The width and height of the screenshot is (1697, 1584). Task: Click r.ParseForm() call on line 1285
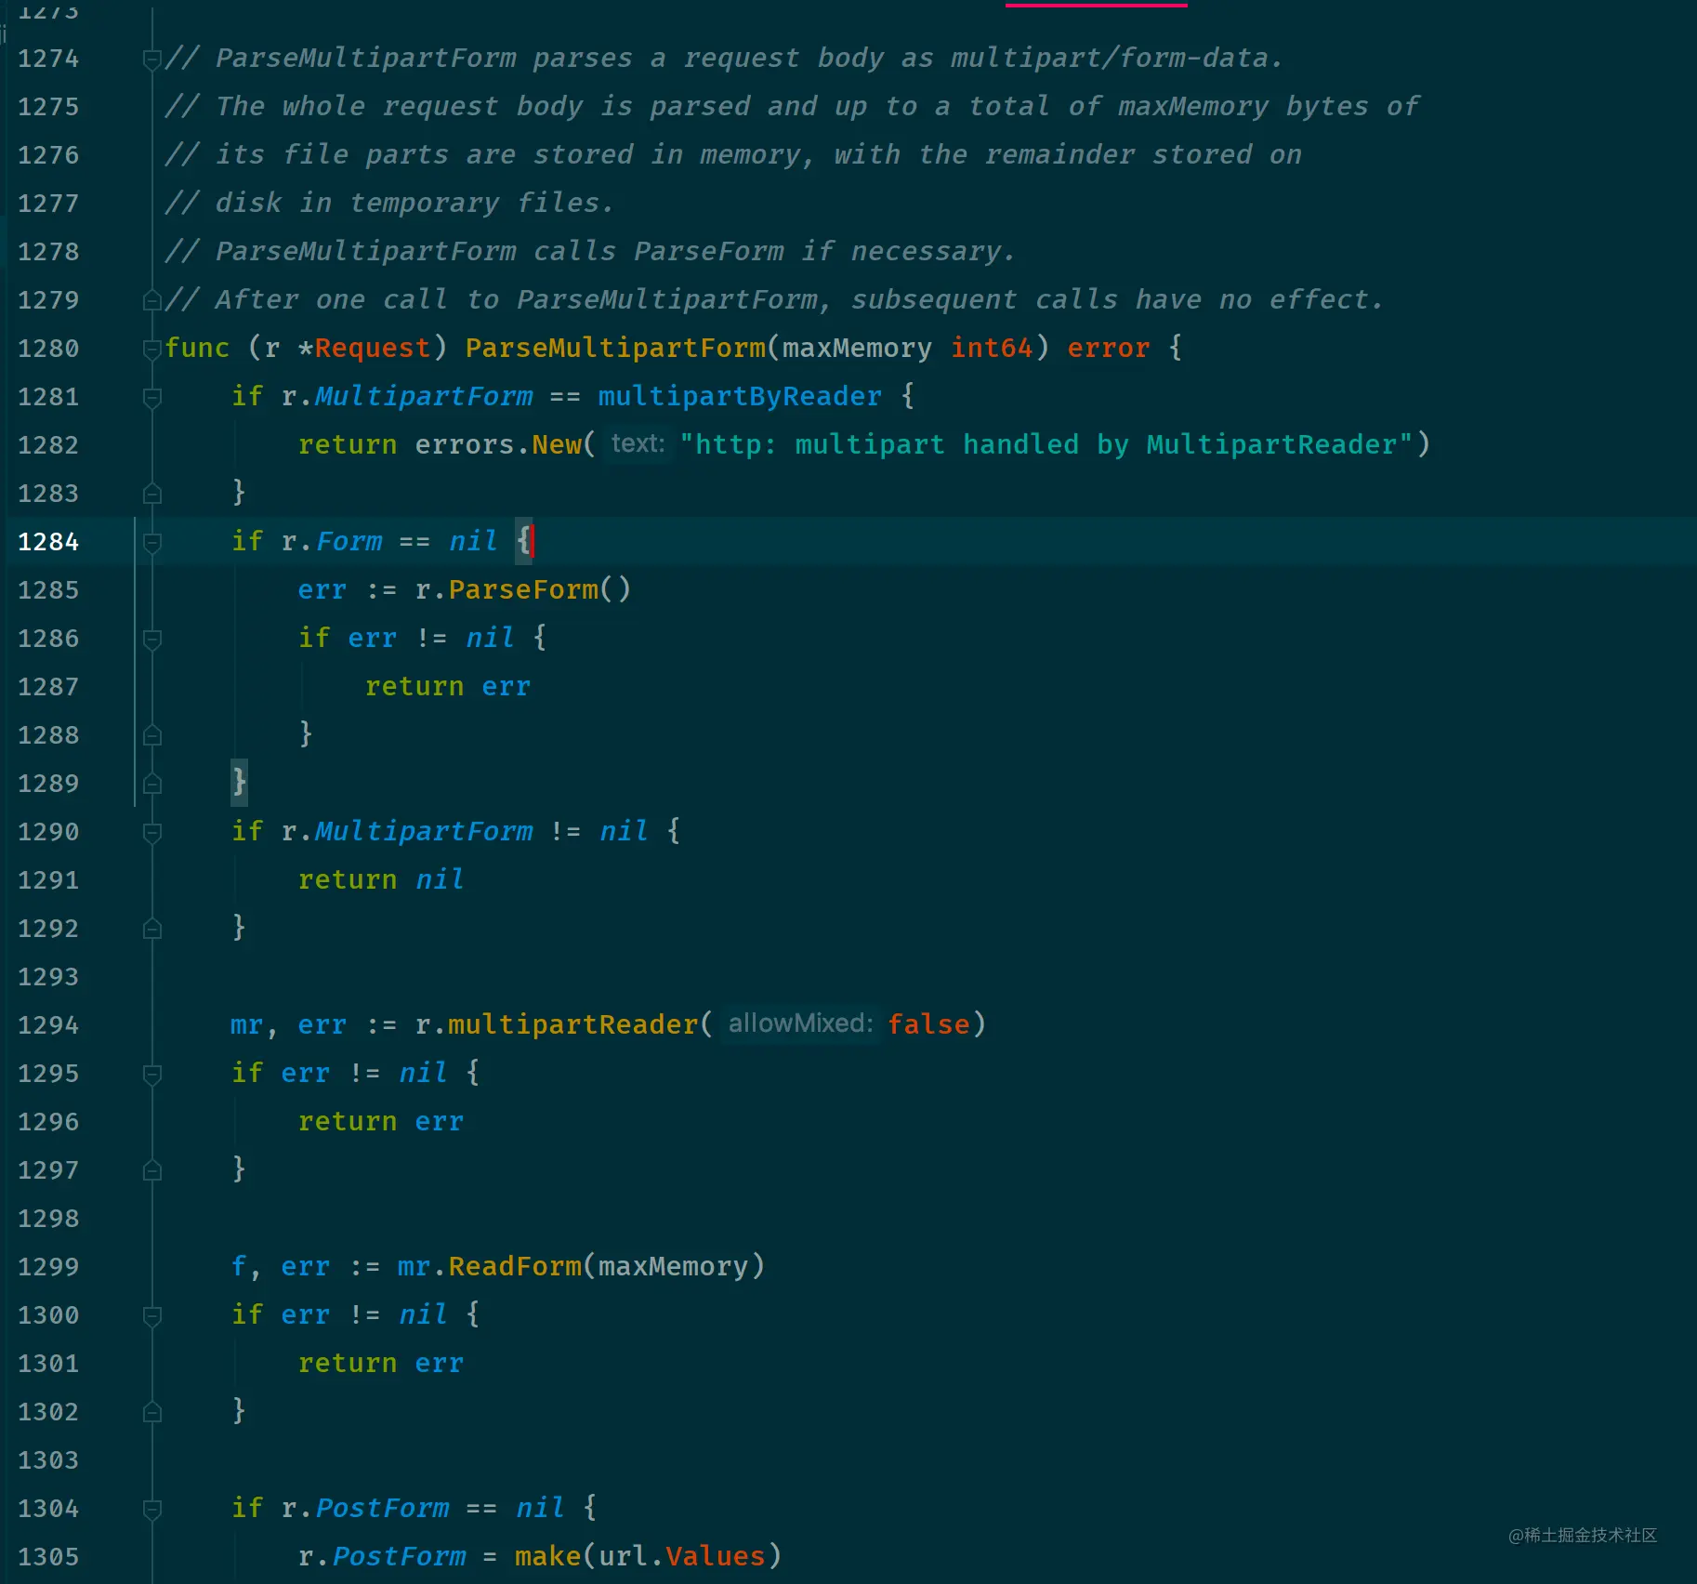tap(523, 589)
